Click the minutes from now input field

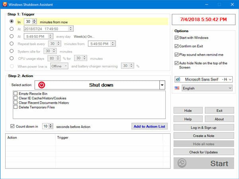coord(28,21)
